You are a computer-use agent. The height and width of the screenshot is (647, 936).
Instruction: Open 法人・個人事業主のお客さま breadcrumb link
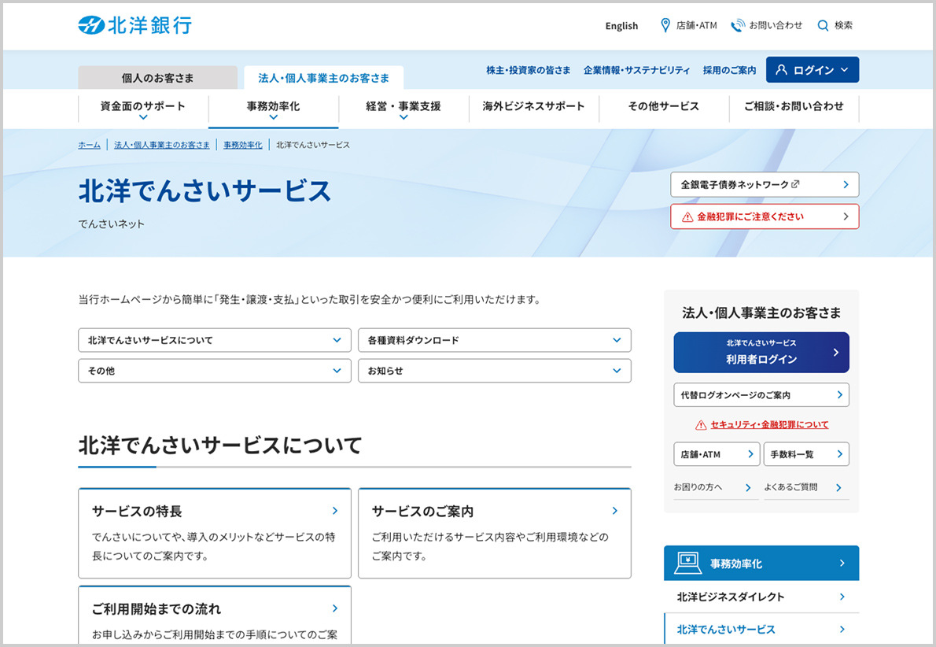[x=162, y=145]
